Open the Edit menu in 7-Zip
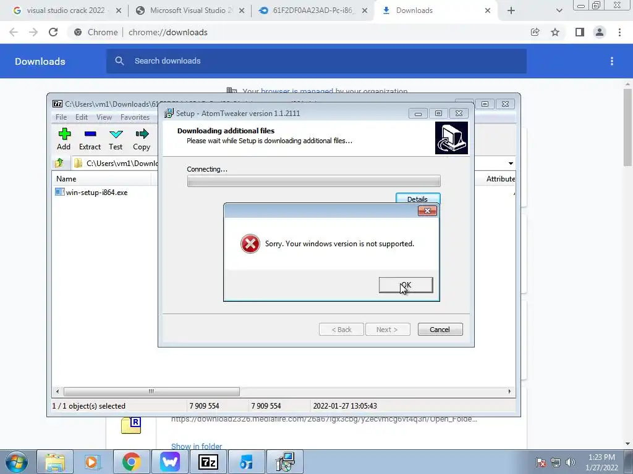Image resolution: width=633 pixels, height=474 pixels. (82, 117)
